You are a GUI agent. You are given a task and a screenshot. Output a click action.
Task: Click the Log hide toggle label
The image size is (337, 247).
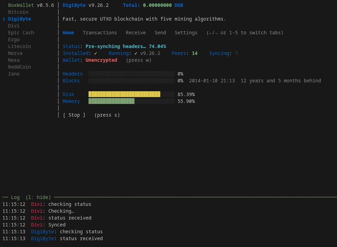pyautogui.click(x=38, y=197)
